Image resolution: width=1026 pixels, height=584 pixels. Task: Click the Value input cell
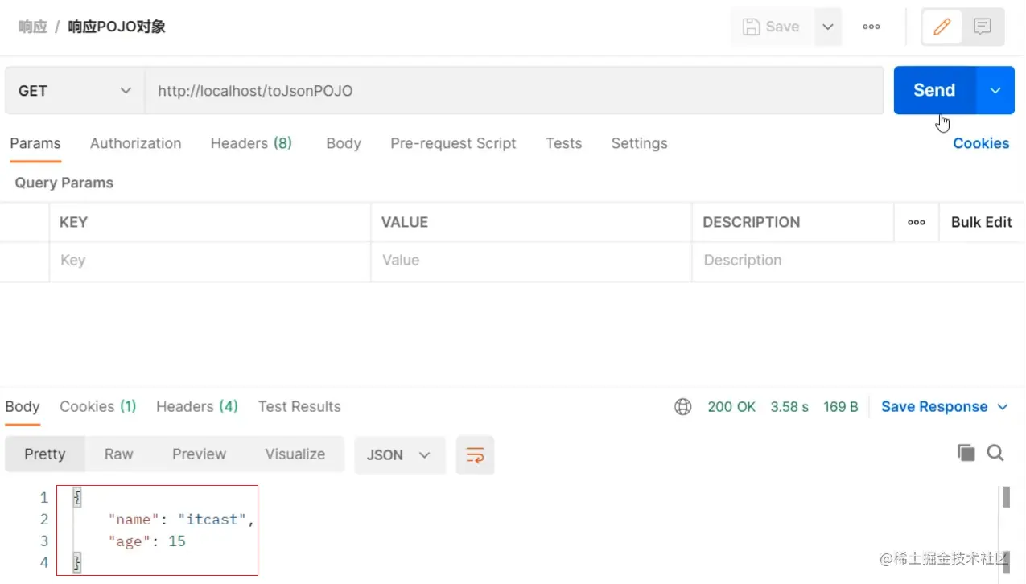tap(531, 261)
